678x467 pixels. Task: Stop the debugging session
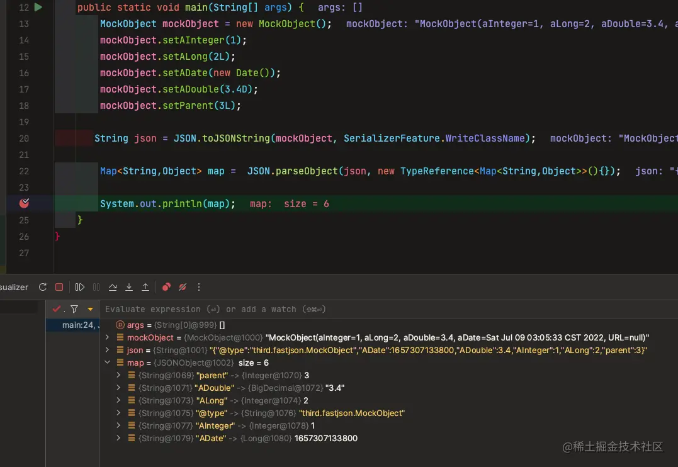[59, 287]
